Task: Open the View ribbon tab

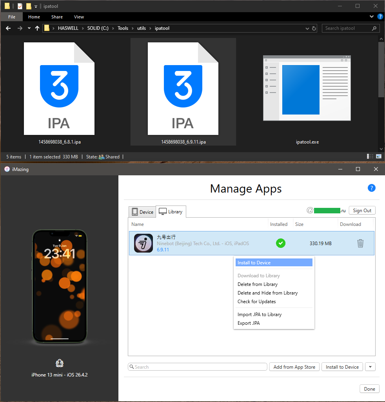Action: pos(79,16)
